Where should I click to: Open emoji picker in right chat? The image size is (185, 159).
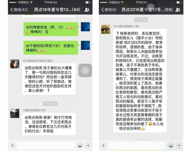coord(171,145)
